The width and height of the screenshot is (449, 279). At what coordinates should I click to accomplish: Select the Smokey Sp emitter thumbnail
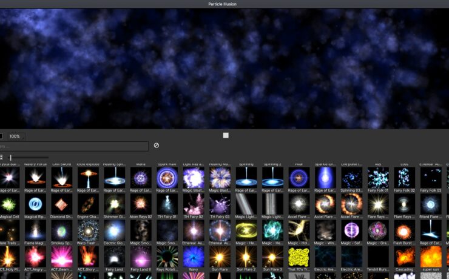click(x=61, y=230)
